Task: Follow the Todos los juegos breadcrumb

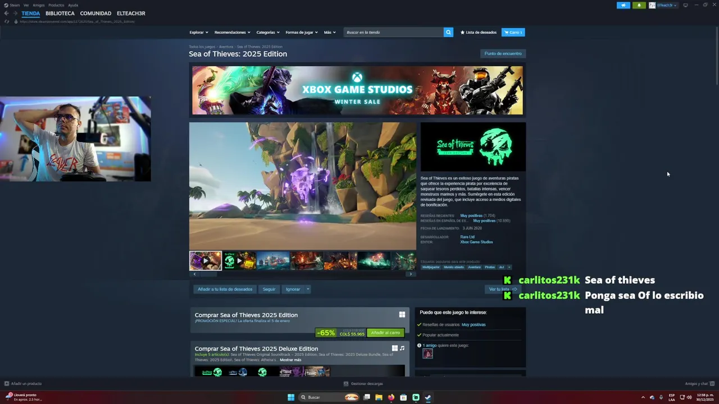Action: pos(202,47)
